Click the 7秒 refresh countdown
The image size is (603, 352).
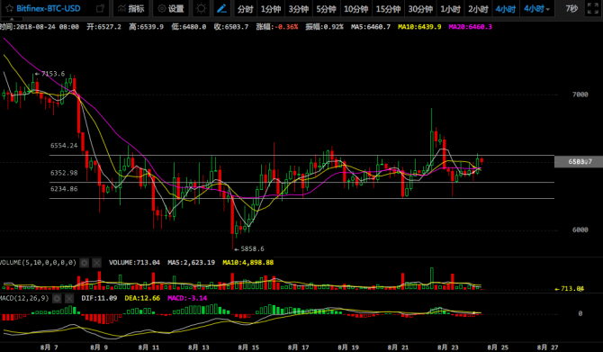tap(571, 8)
